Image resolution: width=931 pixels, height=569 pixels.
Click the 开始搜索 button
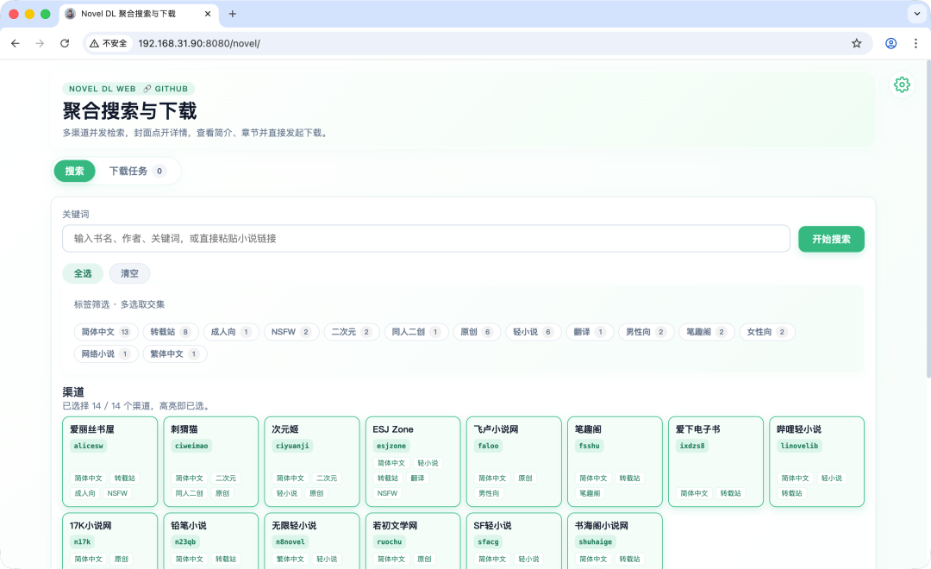point(831,239)
